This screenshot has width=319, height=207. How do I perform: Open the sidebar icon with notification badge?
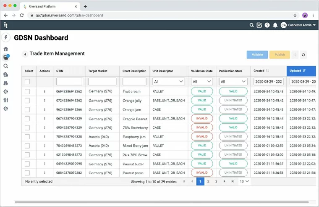pyautogui.click(x=6, y=57)
